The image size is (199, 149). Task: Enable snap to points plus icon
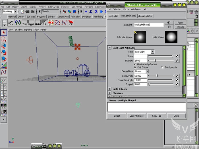[x=86, y=12]
